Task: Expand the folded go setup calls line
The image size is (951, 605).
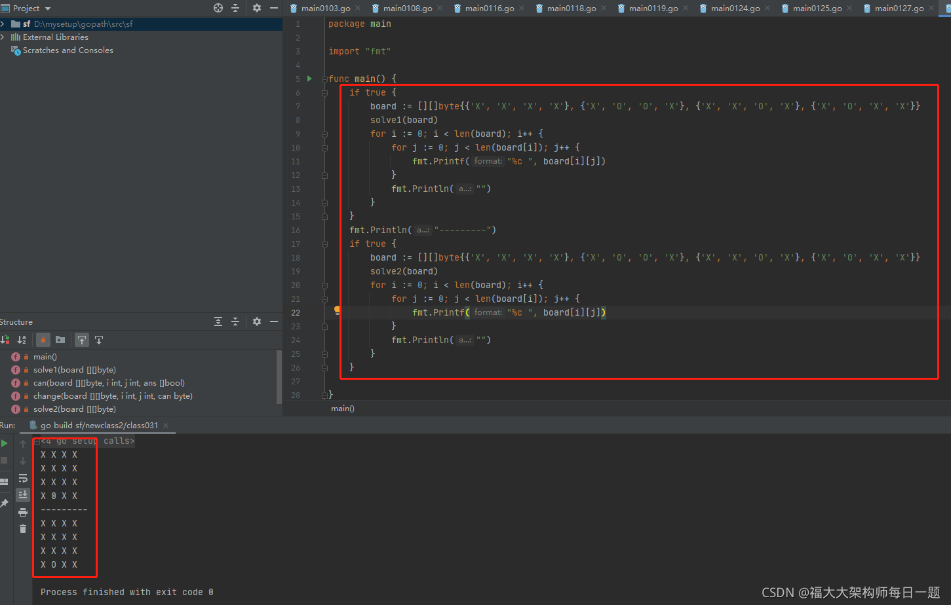Action: click(x=37, y=441)
